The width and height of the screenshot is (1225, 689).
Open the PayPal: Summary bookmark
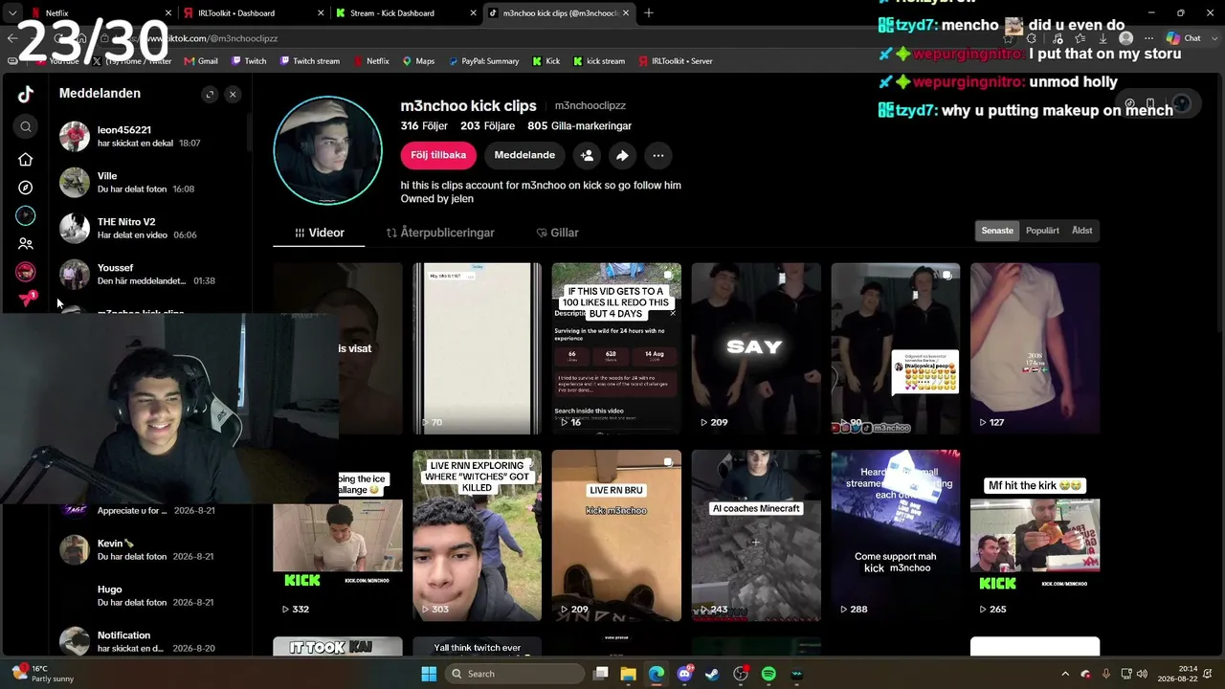(483, 61)
